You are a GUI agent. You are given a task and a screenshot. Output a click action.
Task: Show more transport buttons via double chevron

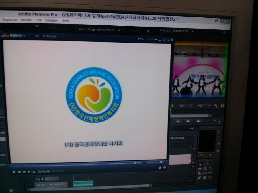pyautogui.click(x=214, y=120)
